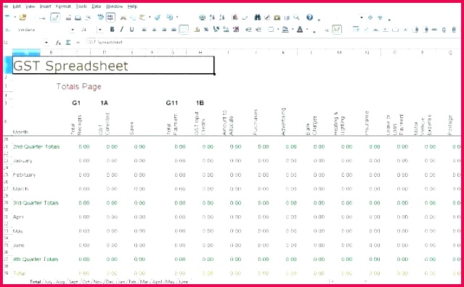
Task: Open the Help menu
Action: pyautogui.click(x=132, y=7)
